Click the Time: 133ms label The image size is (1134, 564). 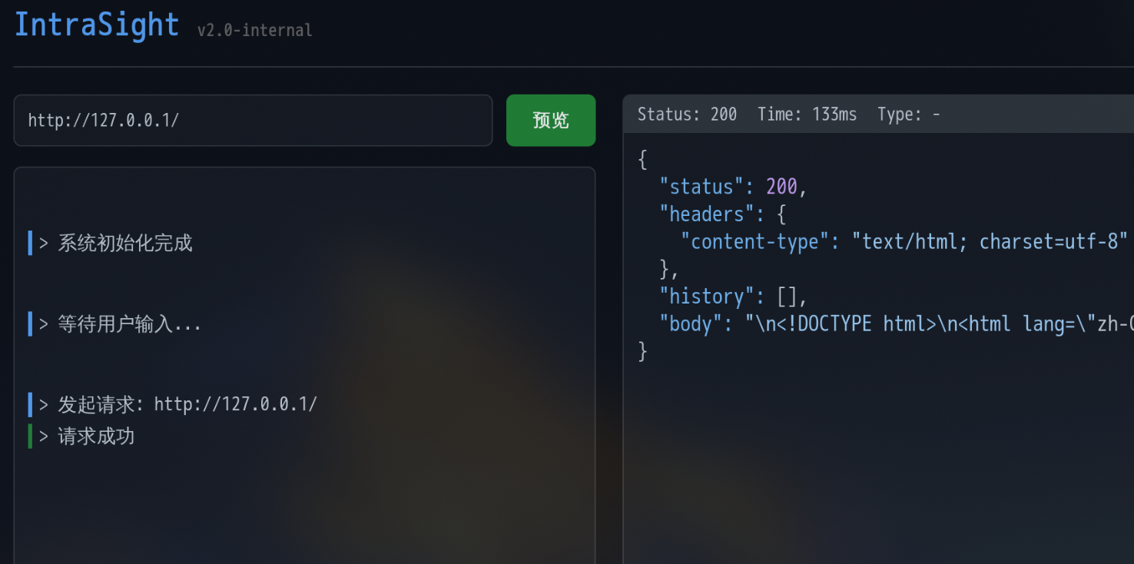[x=807, y=114]
